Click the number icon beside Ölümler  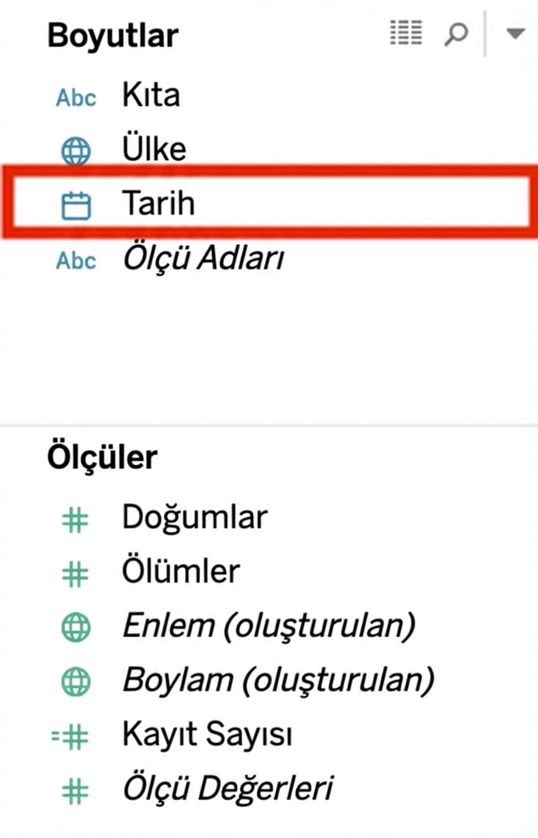(76, 573)
